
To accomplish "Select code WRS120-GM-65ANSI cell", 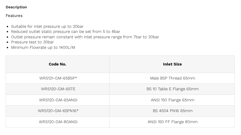I will pyautogui.click(x=58, y=100).
